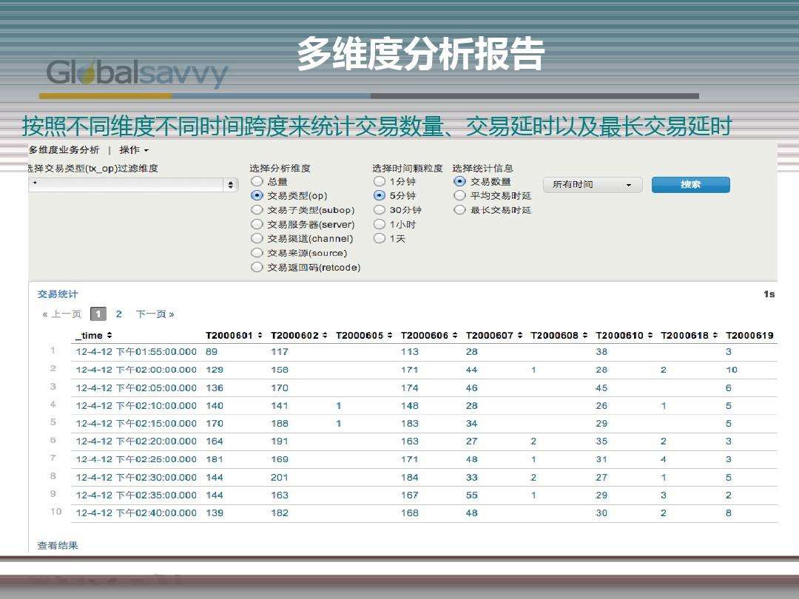Image resolution: width=799 pixels, height=599 pixels.
Task: Select 最长交易时延 statistics option
Action: click(459, 209)
